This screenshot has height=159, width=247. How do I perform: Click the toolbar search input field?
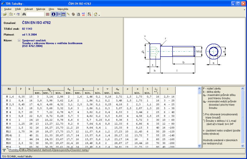click(35, 14)
